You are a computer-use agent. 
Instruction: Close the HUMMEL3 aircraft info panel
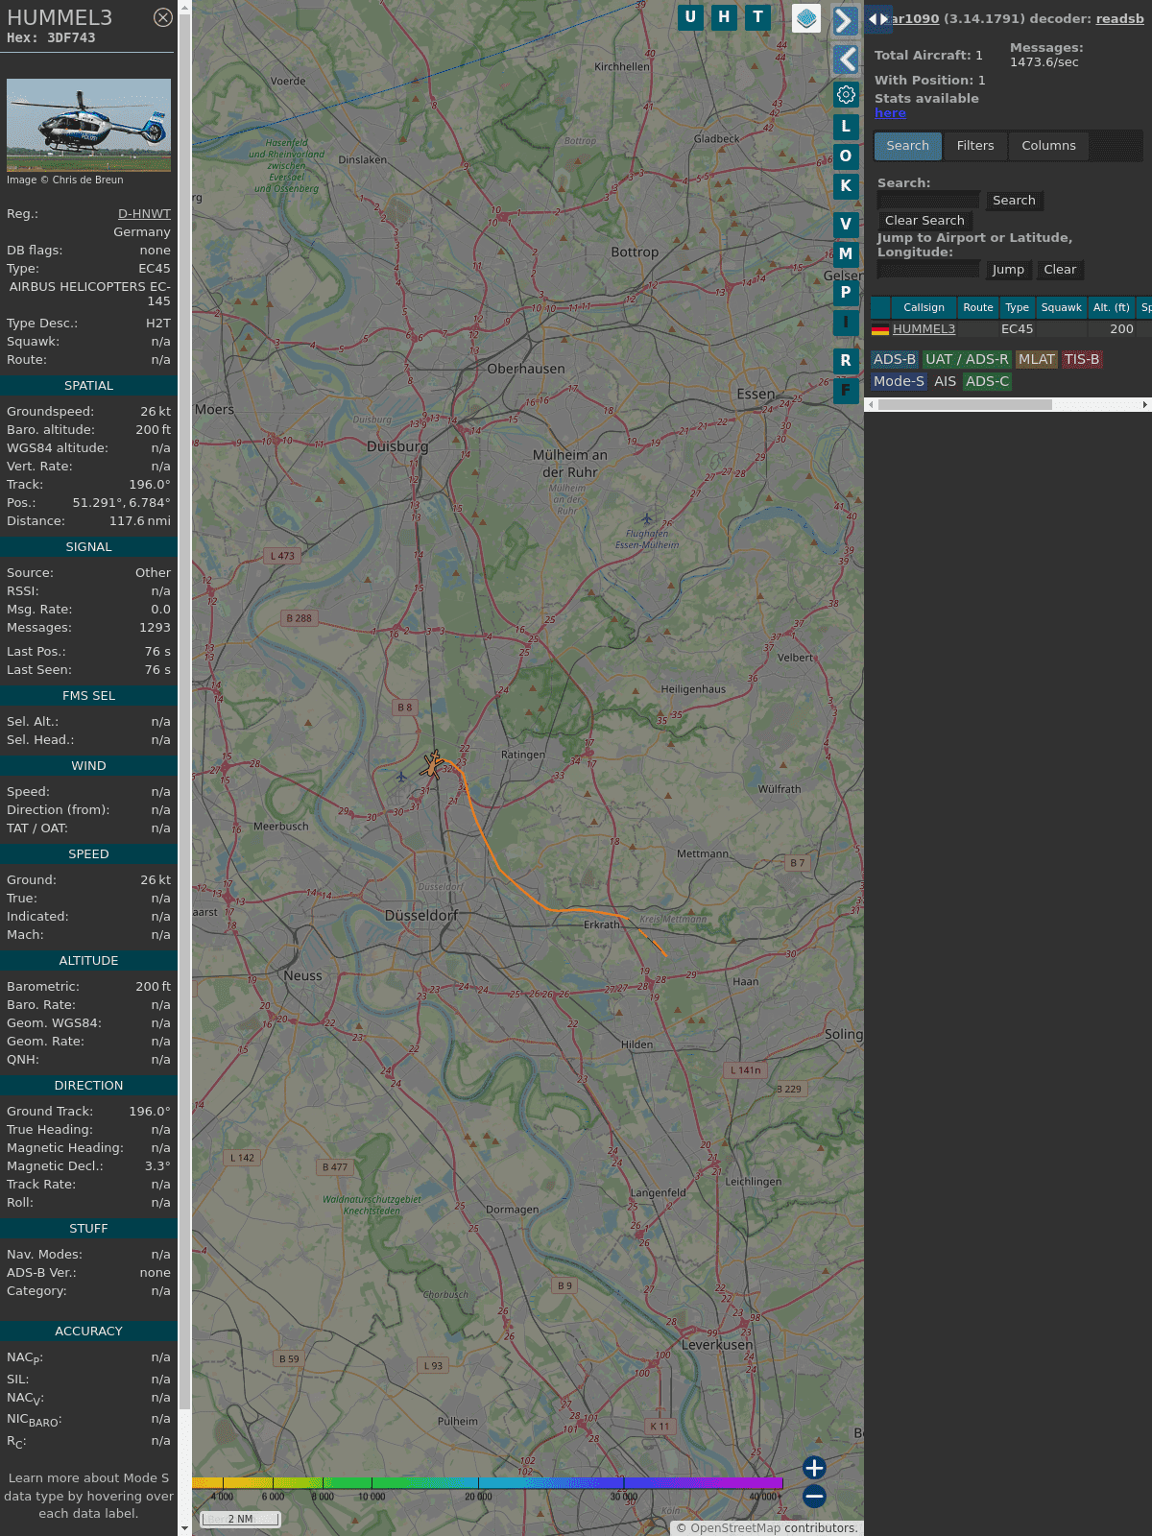(163, 17)
